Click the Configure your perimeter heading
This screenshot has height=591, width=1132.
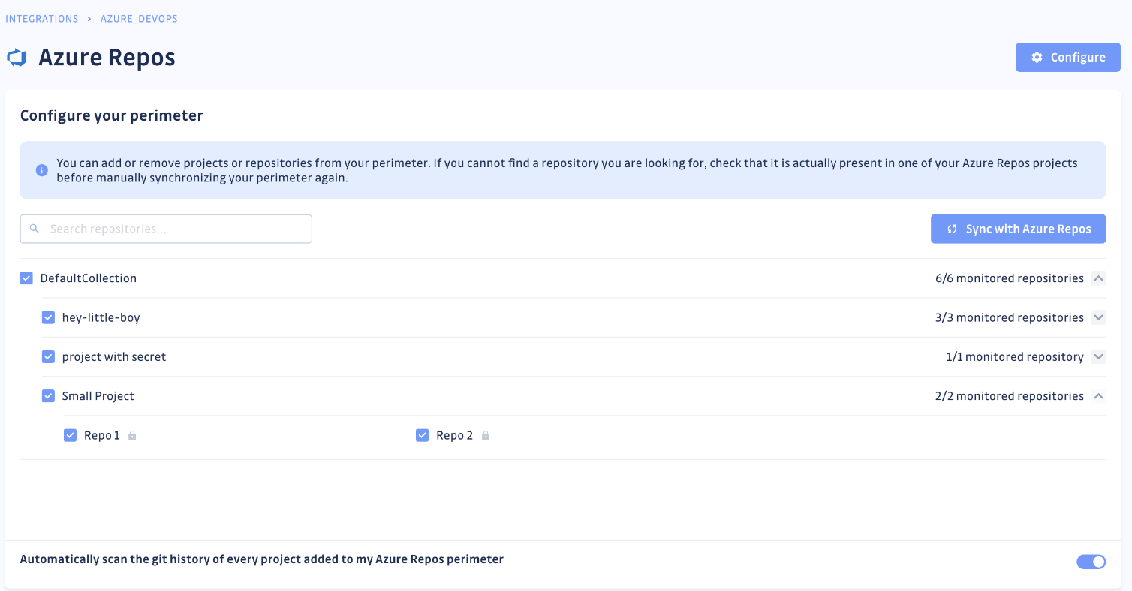pos(112,115)
